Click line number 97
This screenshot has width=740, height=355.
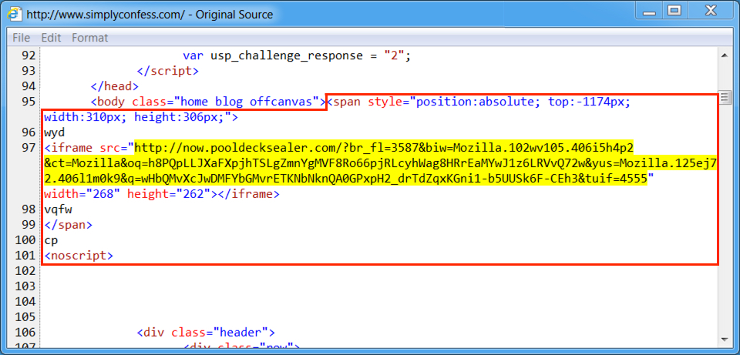[29, 148]
